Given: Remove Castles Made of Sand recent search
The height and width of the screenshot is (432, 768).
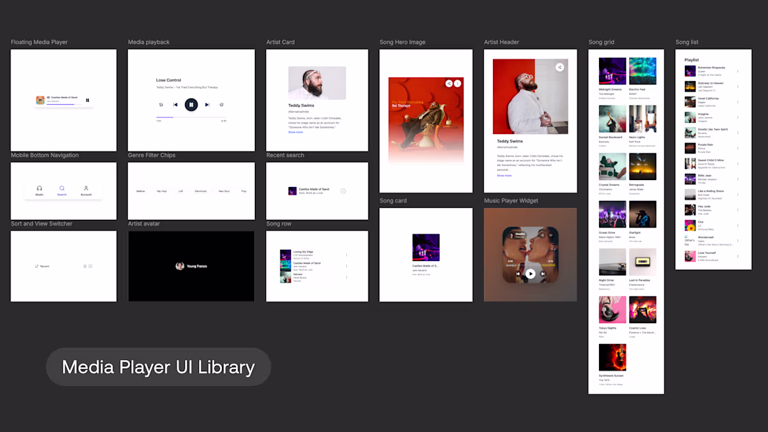Looking at the screenshot, I should 344,191.
